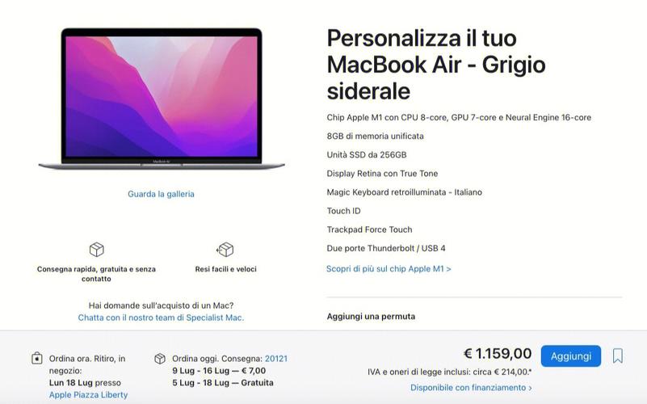Click the package icon beside Ordina oggi
647x404 pixels.
[160, 359]
